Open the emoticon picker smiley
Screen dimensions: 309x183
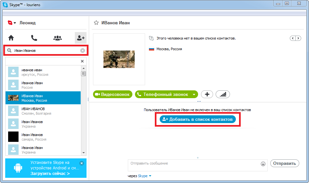pos(263,164)
